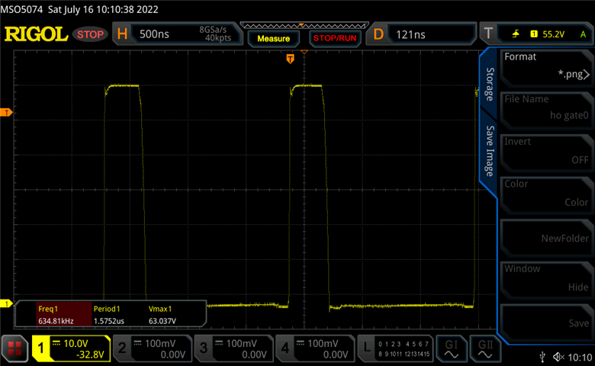The image size is (595, 366).
Task: Click the STOP/RUN button
Action: [x=335, y=39]
